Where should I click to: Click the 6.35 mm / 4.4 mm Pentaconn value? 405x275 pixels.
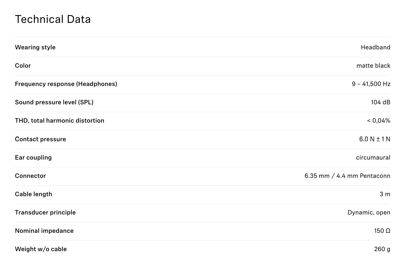point(347,176)
